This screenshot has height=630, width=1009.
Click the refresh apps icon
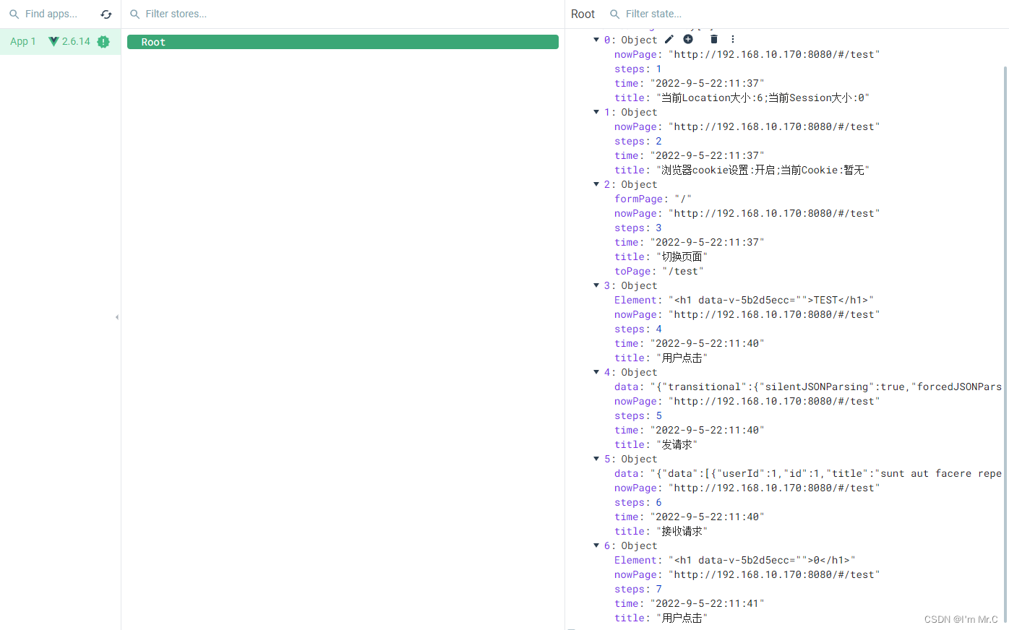point(106,14)
